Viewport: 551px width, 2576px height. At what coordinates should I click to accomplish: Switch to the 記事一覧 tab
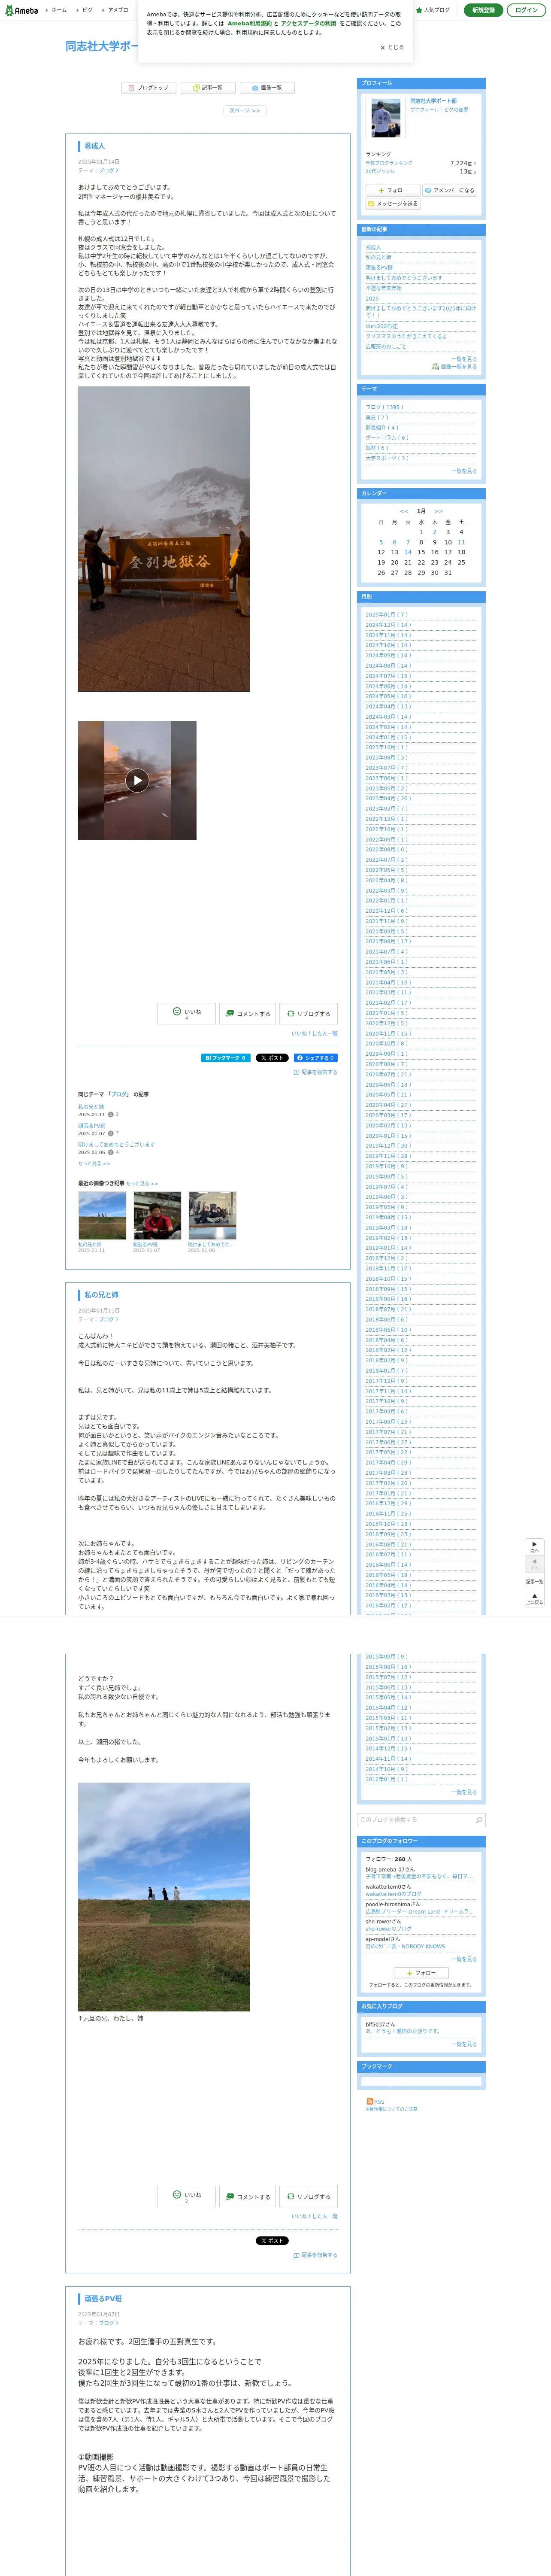(x=208, y=88)
